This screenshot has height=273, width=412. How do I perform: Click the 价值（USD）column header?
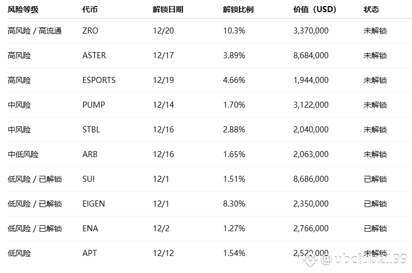[315, 9]
